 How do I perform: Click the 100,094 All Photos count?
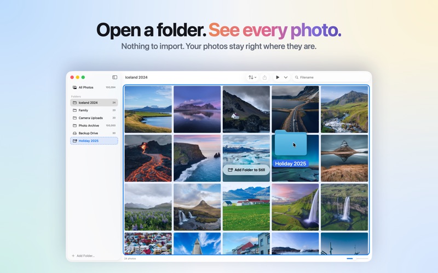click(111, 87)
